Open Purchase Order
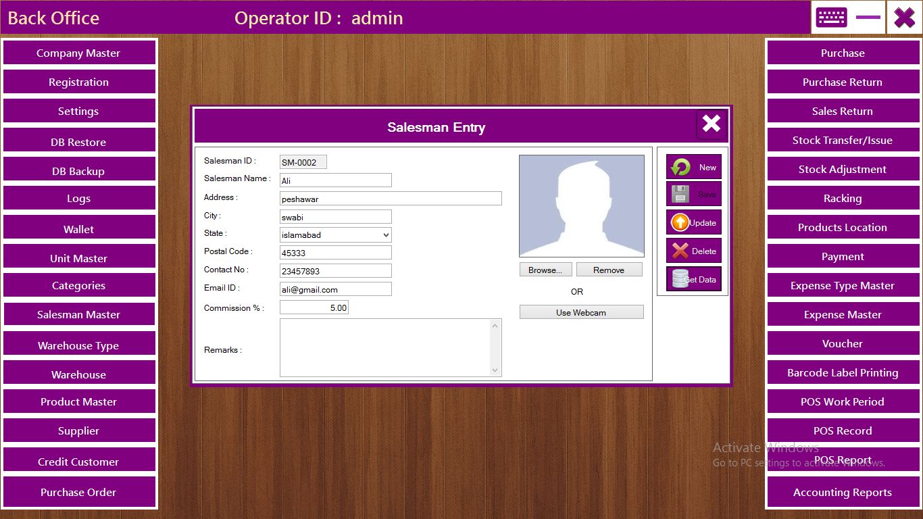The height and width of the screenshot is (519, 923). 79,492
